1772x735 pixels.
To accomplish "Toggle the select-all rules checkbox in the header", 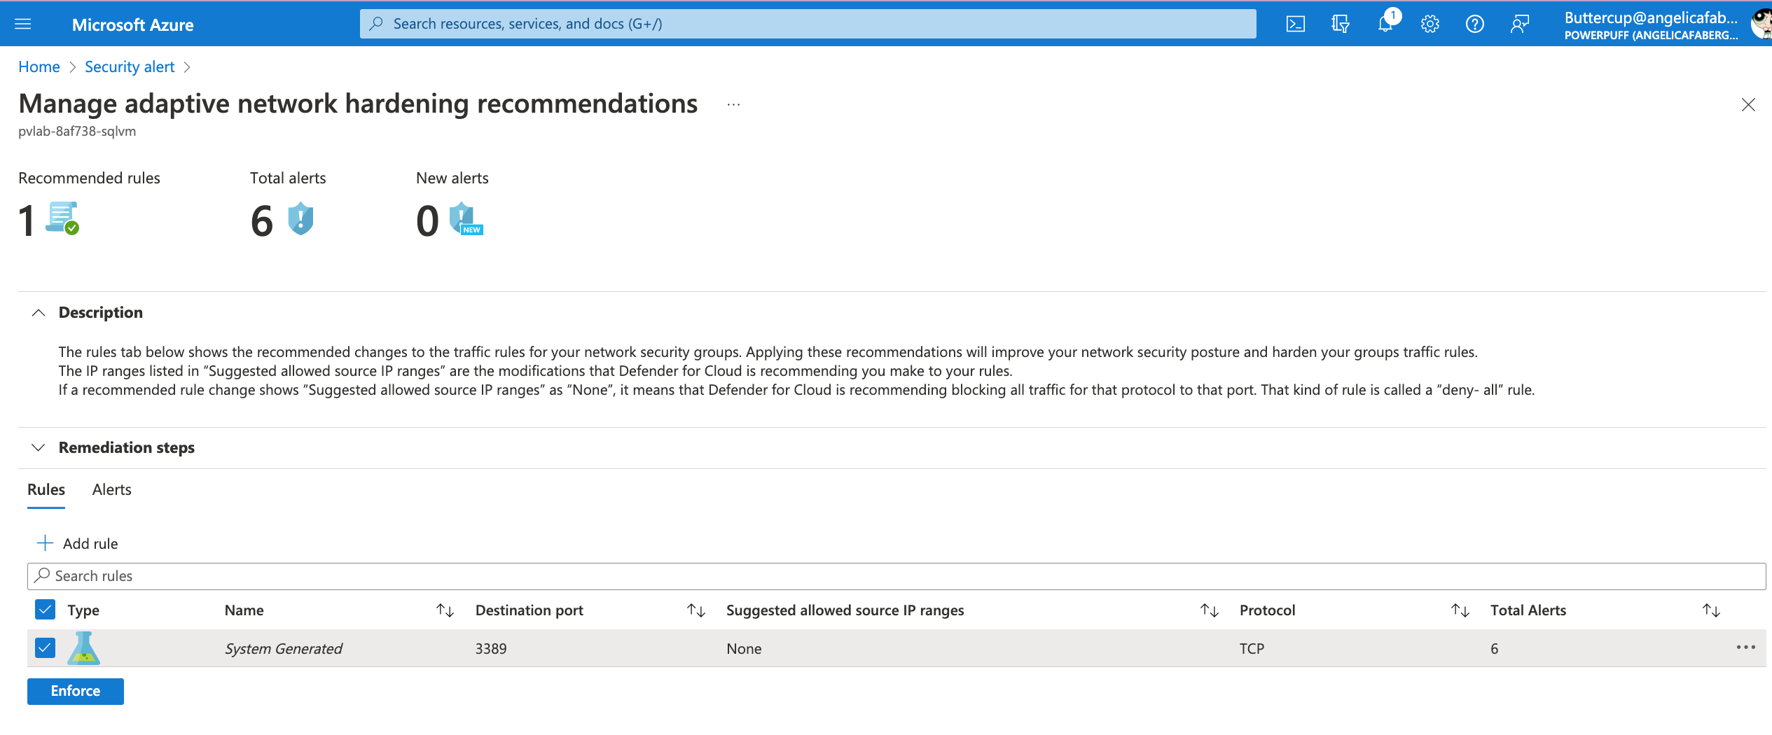I will (45, 610).
